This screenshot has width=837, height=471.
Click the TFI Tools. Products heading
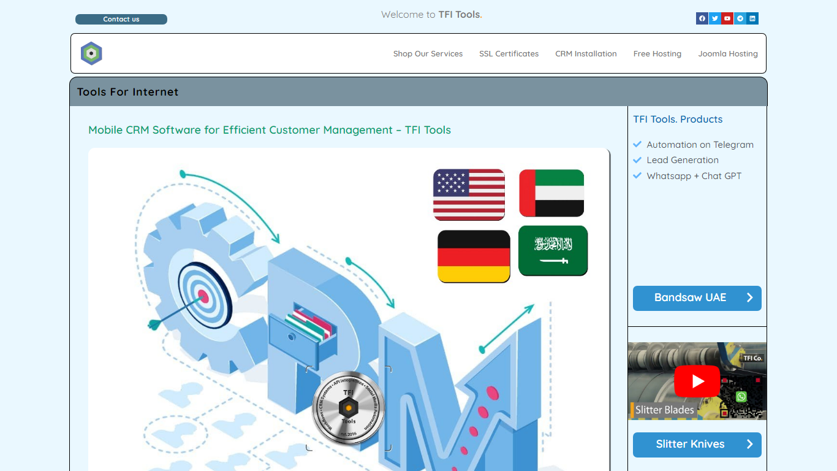pyautogui.click(x=678, y=119)
